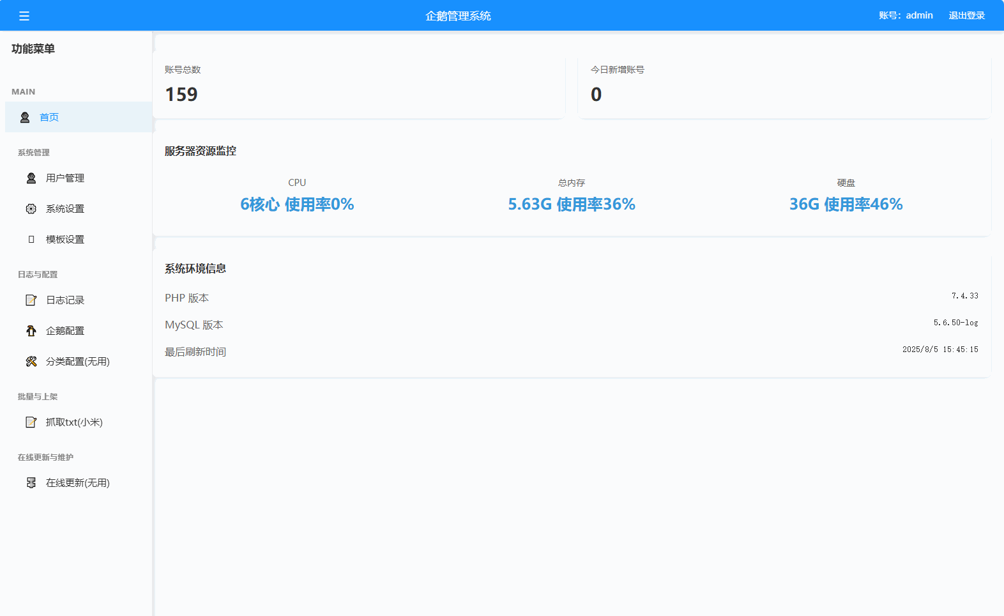The height and width of the screenshot is (616, 1004).
Task: Go to 用户管理 in sidebar
Action: click(x=65, y=178)
